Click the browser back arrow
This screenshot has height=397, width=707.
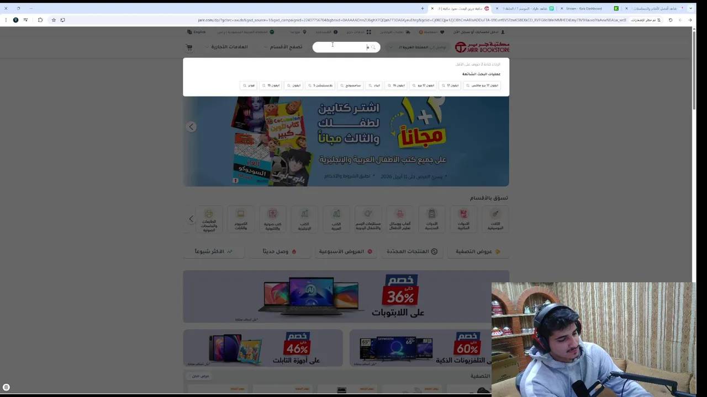coord(690,20)
